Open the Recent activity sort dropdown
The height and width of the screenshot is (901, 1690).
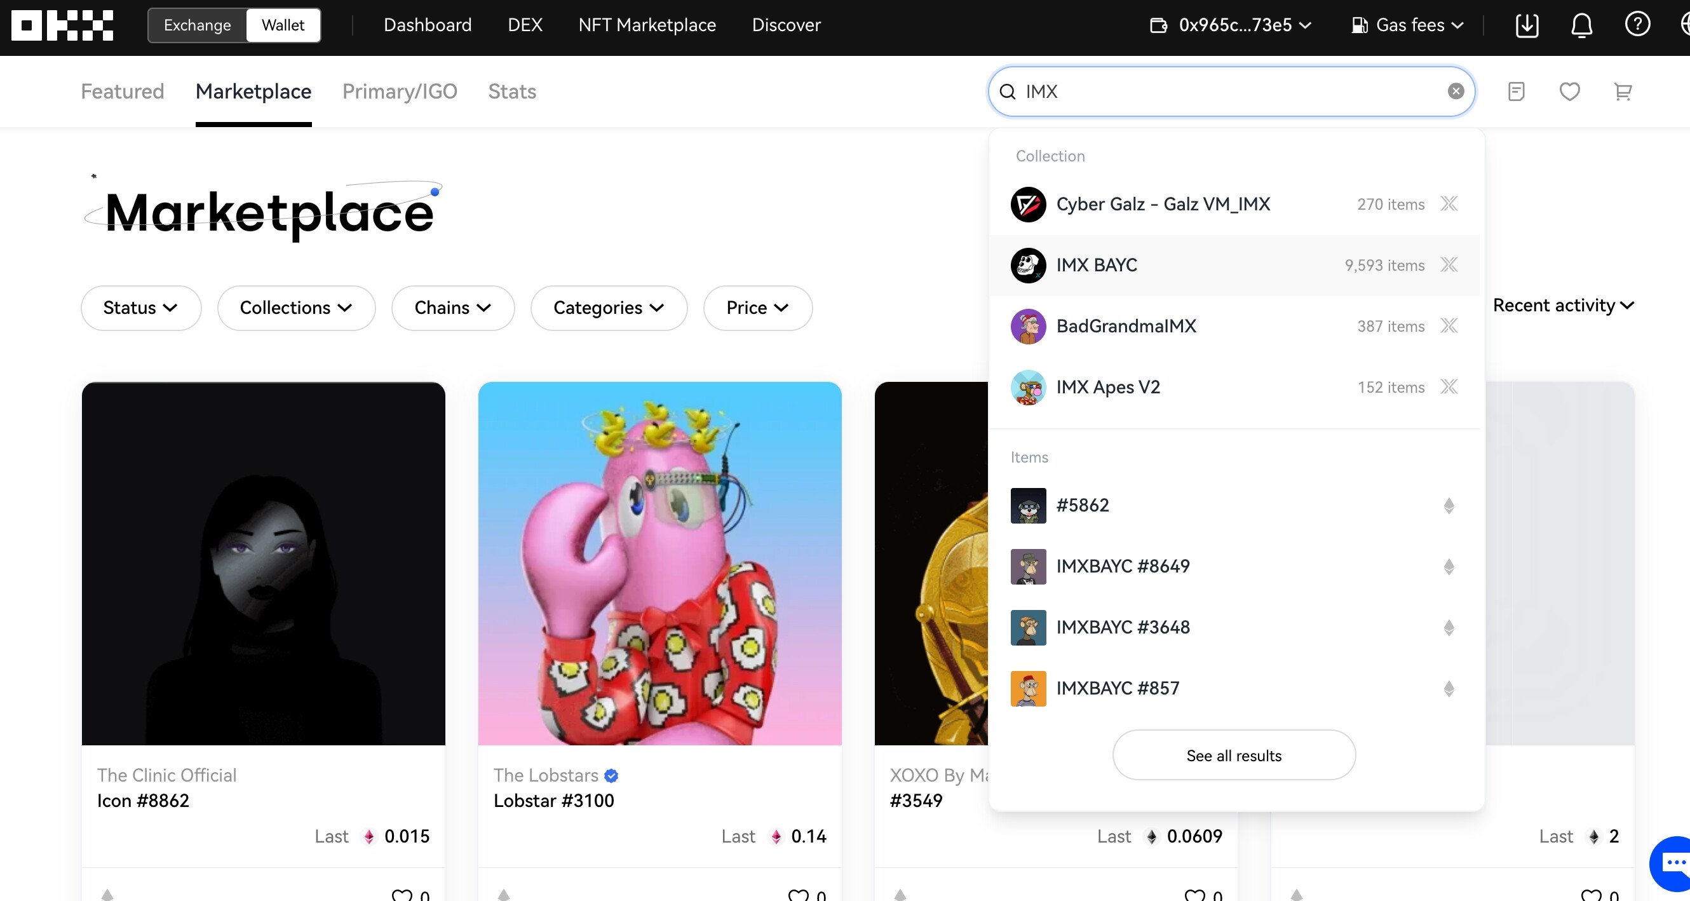click(x=1563, y=305)
